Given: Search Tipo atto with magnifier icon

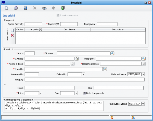Looking at the screenshot, I should 105,69.
